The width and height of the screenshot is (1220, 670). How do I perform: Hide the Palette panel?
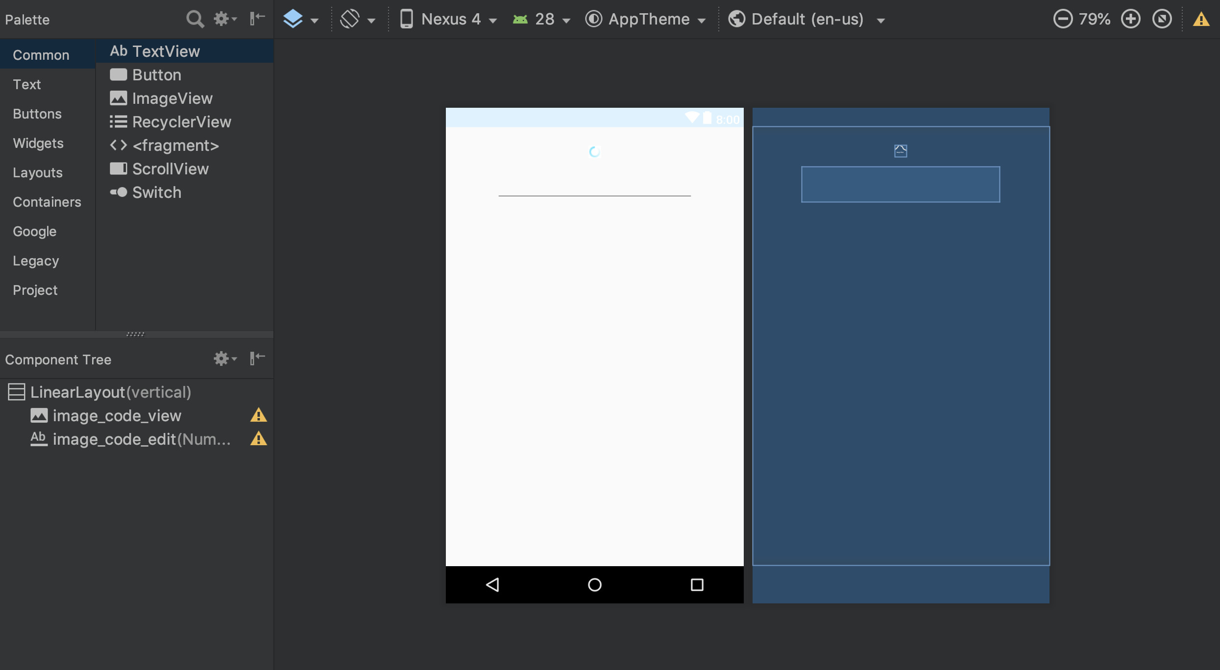pyautogui.click(x=257, y=19)
